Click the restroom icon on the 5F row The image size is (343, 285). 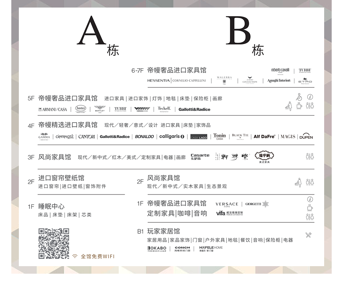310,106
